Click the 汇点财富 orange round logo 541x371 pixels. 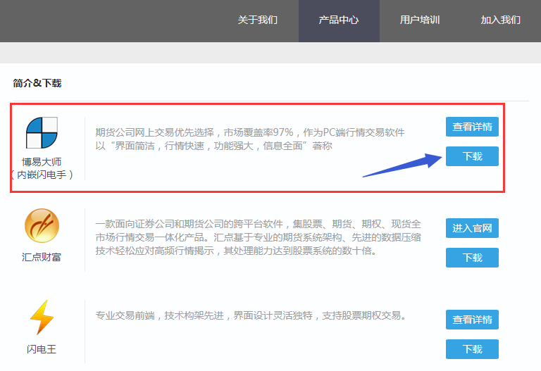click(42, 226)
